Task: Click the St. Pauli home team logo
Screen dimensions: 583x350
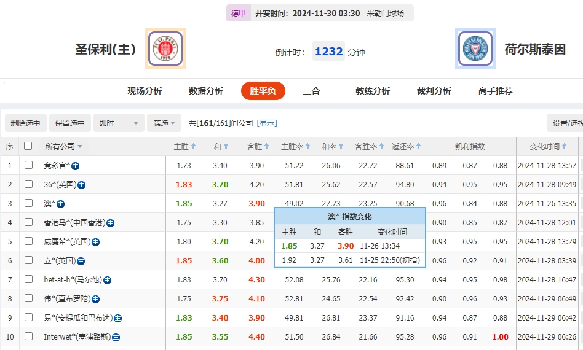Action: [165, 49]
